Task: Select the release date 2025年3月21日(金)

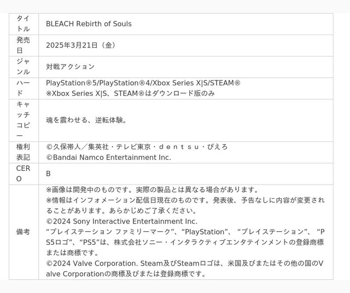Action: point(80,45)
